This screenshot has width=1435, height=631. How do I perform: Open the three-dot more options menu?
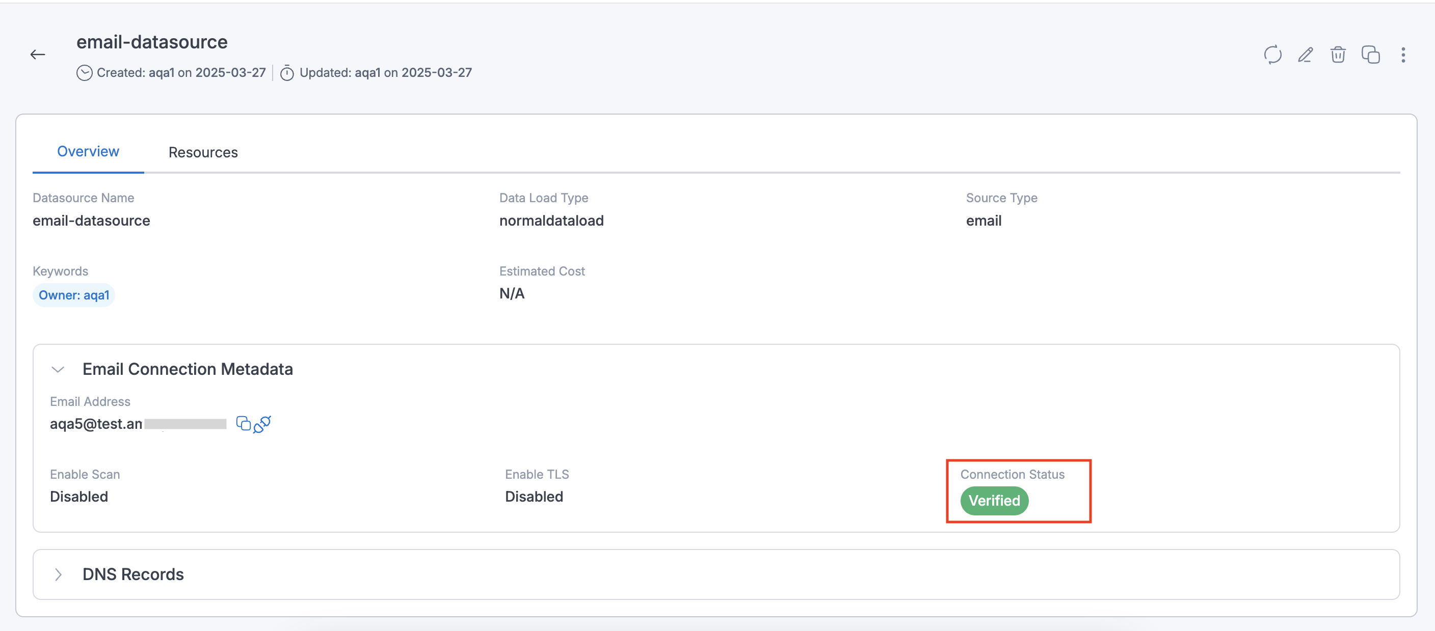(x=1403, y=55)
